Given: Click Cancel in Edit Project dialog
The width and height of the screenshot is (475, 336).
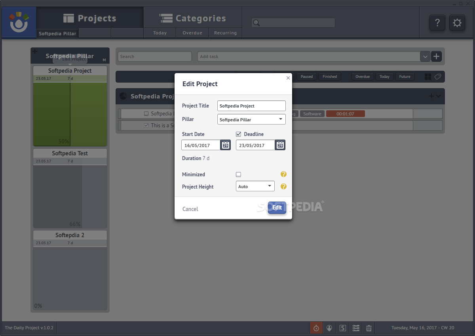Looking at the screenshot, I should point(190,209).
